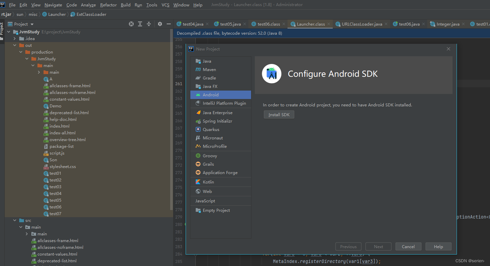Open the Navigate menu
490x266 pixels.
53,5
